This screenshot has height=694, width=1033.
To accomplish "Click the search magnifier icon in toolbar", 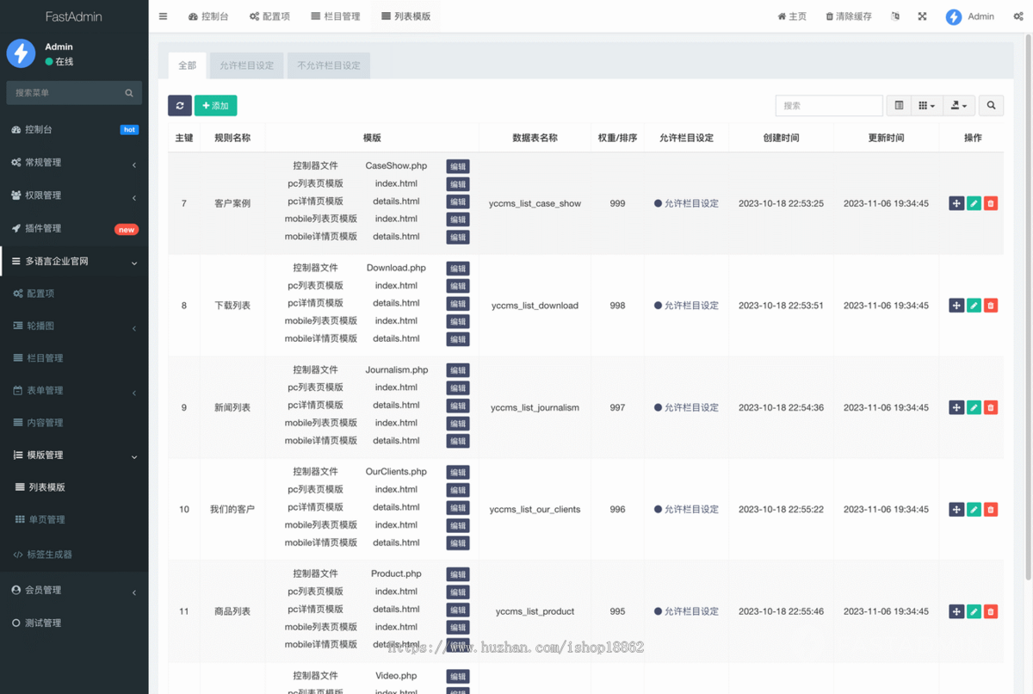I will click(991, 105).
